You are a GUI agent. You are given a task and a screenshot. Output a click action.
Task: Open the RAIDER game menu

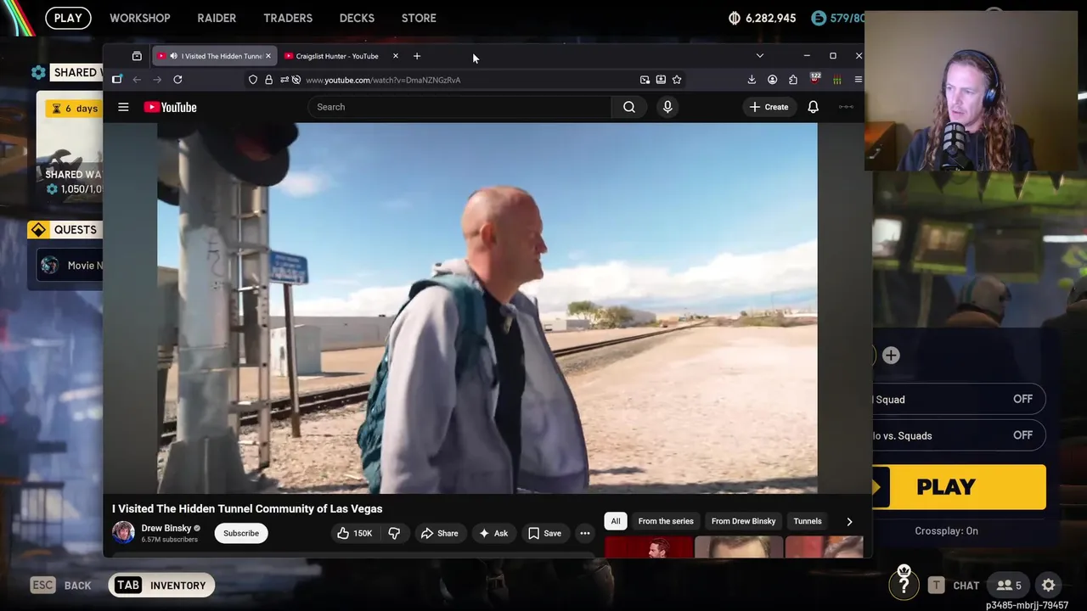pyautogui.click(x=217, y=18)
